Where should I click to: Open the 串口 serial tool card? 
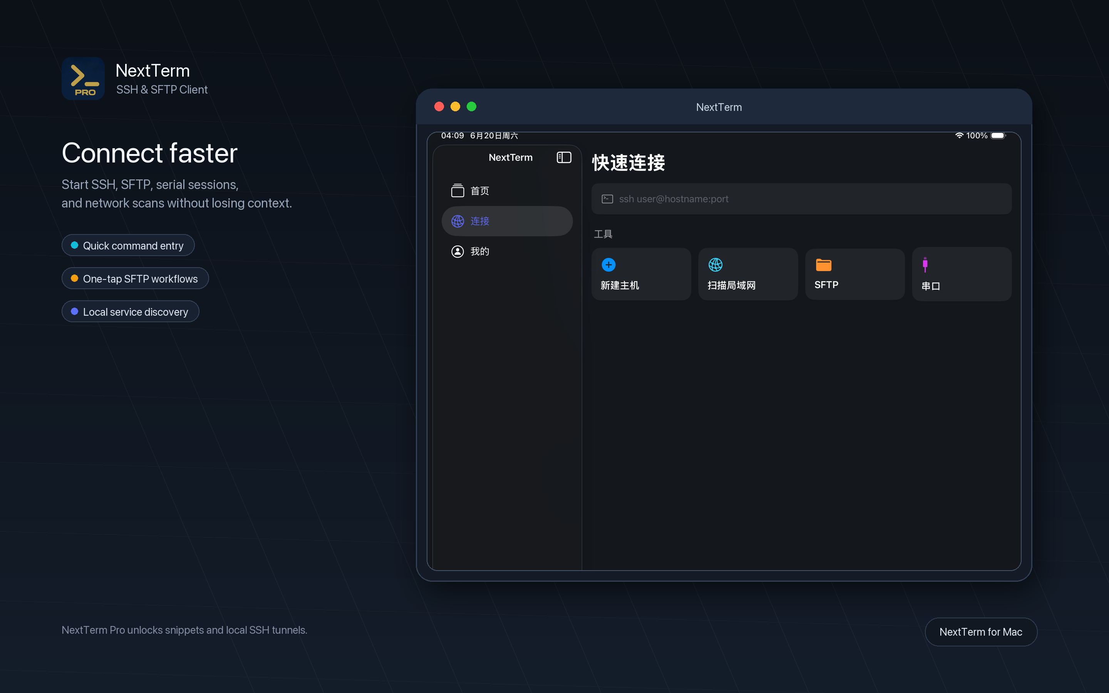click(x=962, y=274)
